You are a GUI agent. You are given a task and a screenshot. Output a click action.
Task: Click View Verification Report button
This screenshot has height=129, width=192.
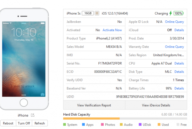point(94,105)
